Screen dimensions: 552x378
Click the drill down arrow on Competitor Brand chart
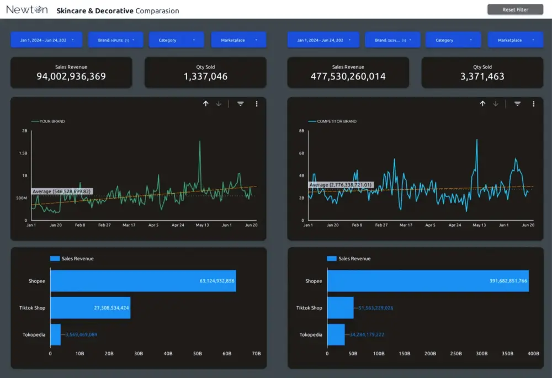496,104
